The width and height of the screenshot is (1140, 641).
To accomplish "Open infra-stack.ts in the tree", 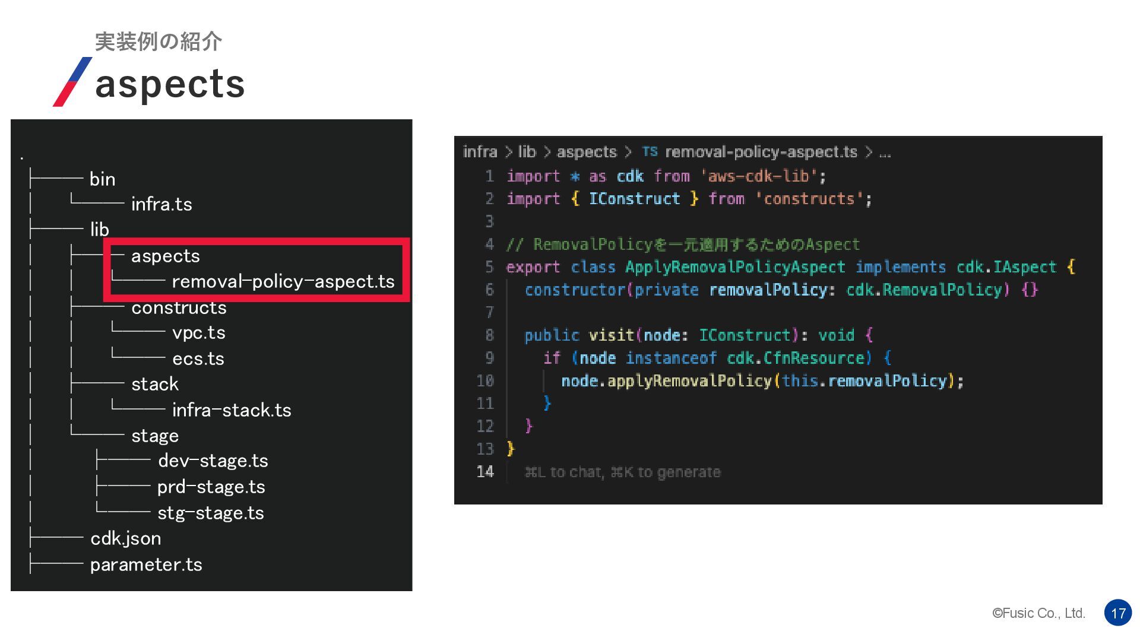I will point(232,410).
